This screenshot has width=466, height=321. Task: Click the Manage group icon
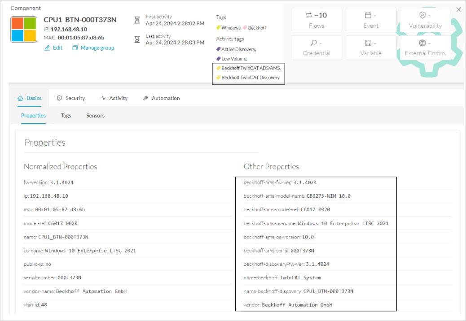75,48
